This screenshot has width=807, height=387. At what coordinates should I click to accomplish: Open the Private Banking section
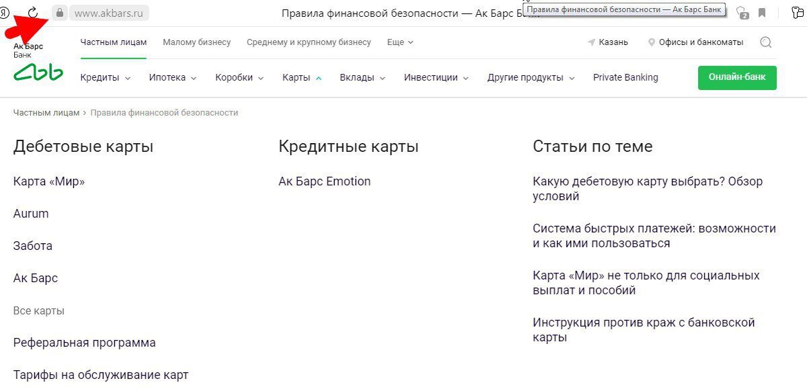(x=625, y=77)
